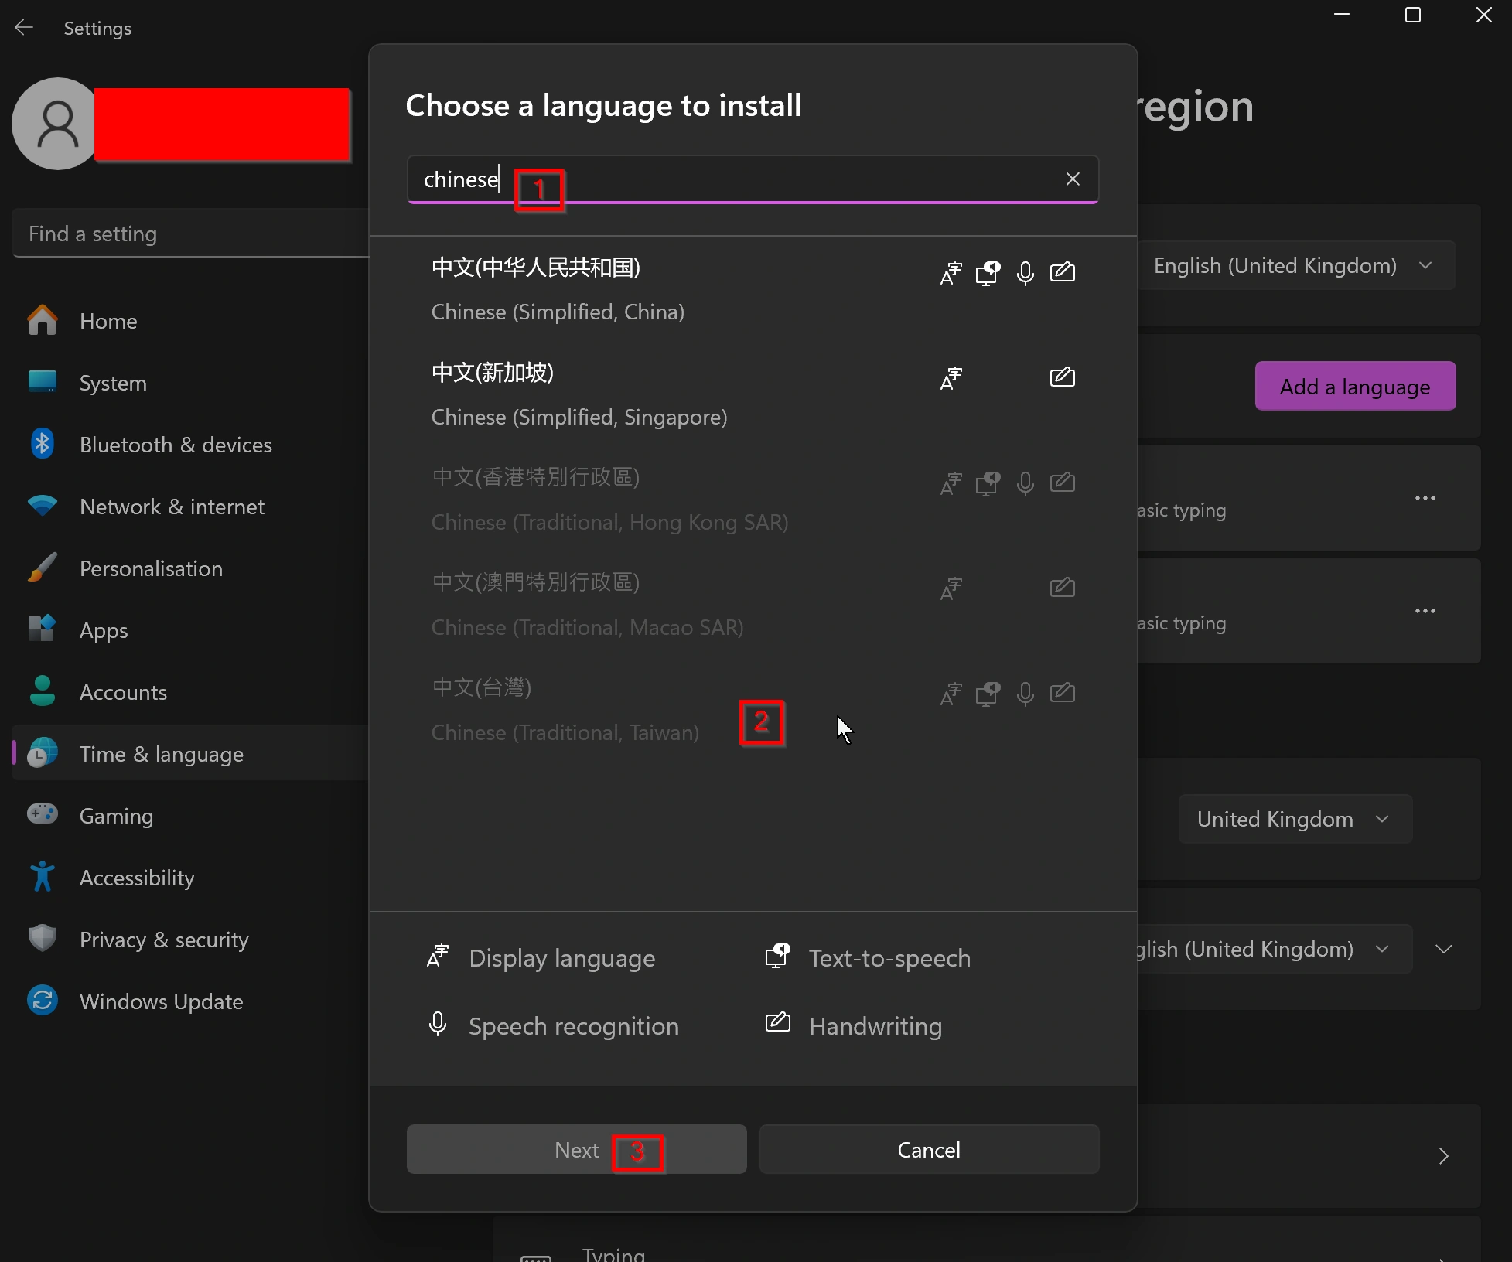Expand the regional format chevron
The image size is (1512, 1262).
point(1443,949)
